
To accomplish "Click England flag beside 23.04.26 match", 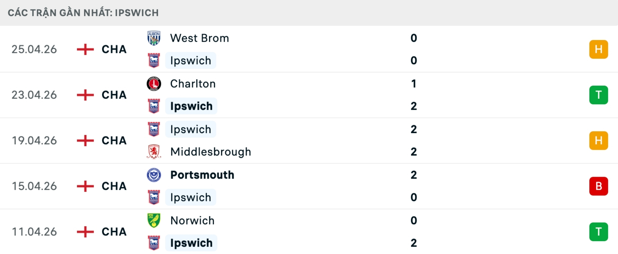I will [85, 95].
